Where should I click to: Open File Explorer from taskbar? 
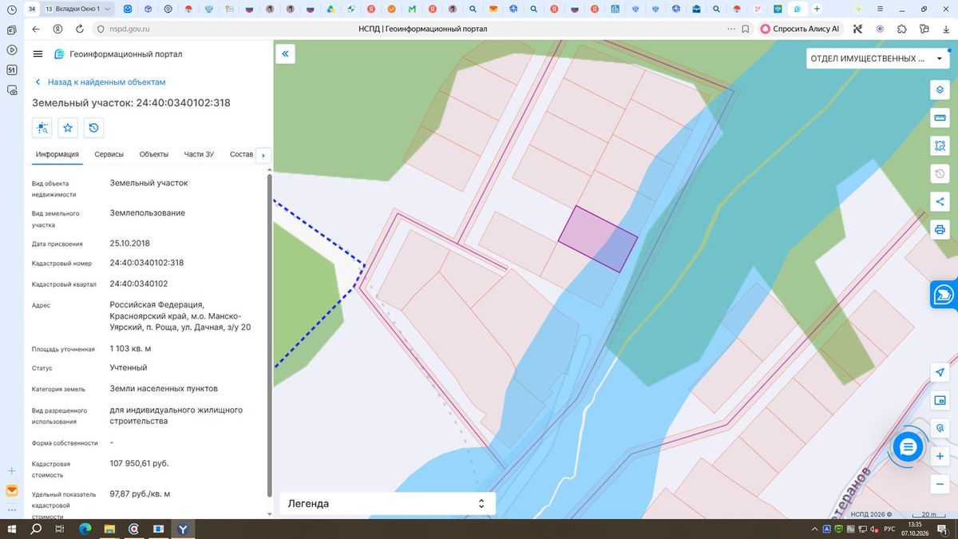coord(109,529)
